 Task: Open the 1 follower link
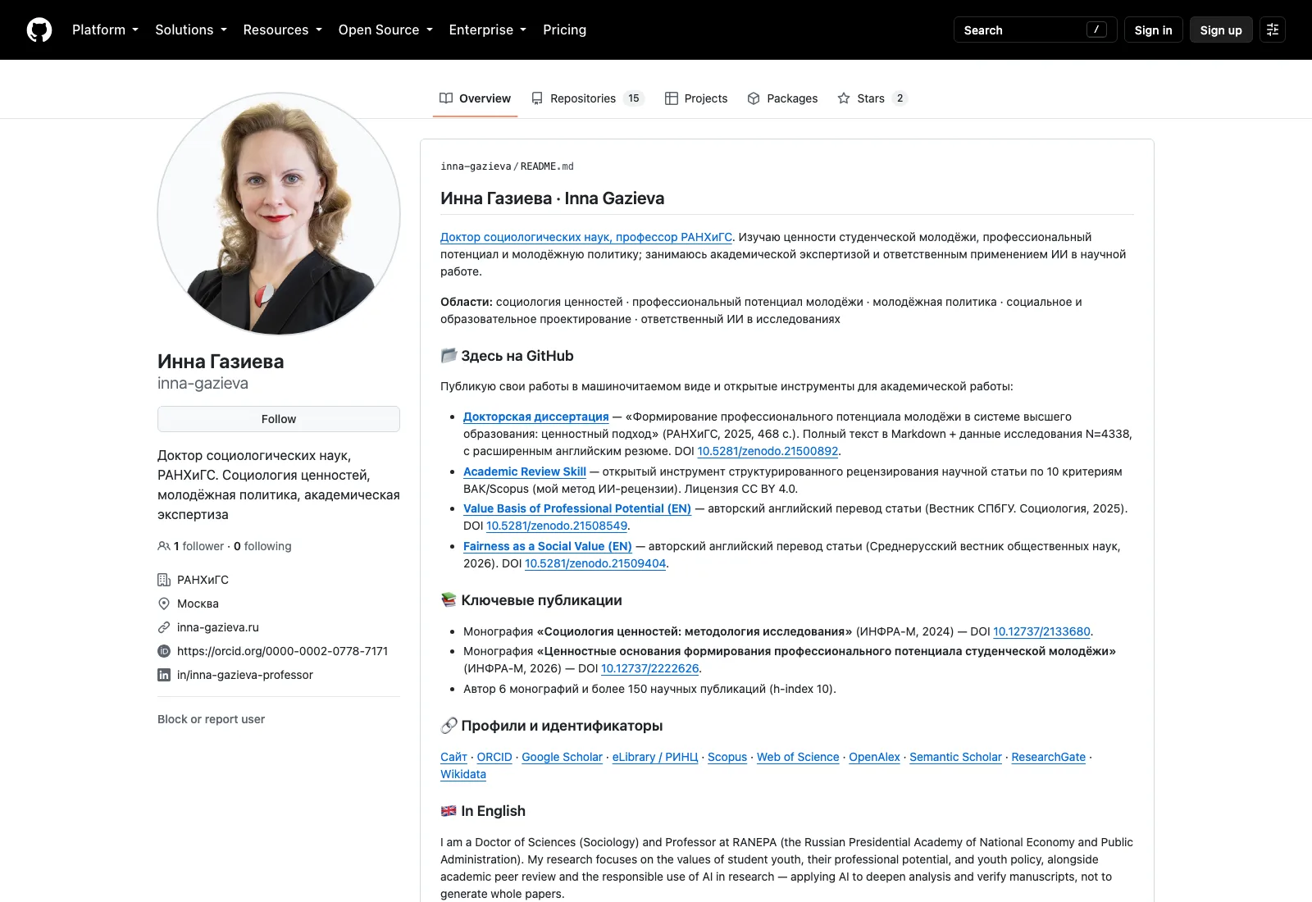click(198, 546)
